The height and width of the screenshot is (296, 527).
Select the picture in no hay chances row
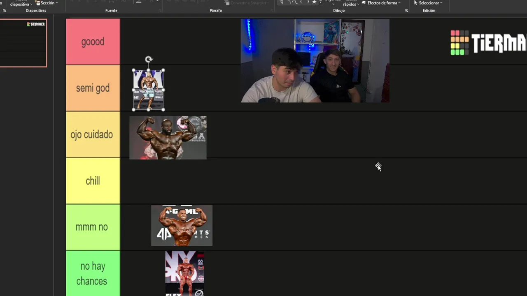(184, 273)
